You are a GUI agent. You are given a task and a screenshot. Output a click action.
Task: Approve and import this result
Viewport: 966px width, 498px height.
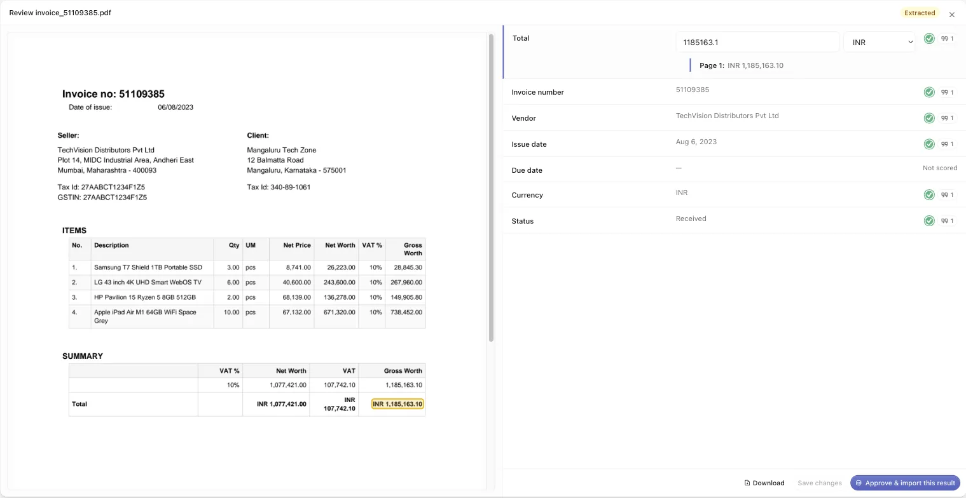[x=905, y=483]
